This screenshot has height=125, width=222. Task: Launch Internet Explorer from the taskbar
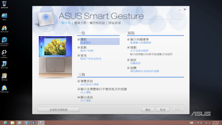pos(5,123)
